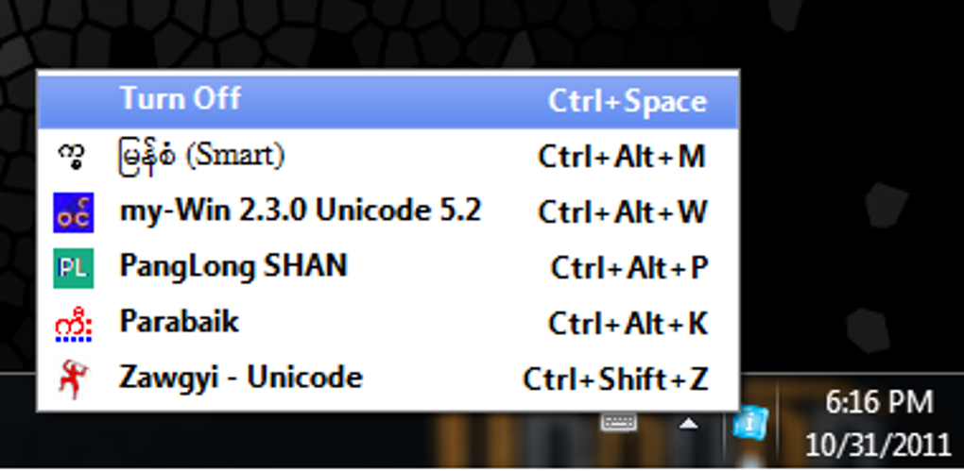The width and height of the screenshot is (964, 471).
Task: Click the red Parabaik keyboard icon
Action: click(73, 324)
